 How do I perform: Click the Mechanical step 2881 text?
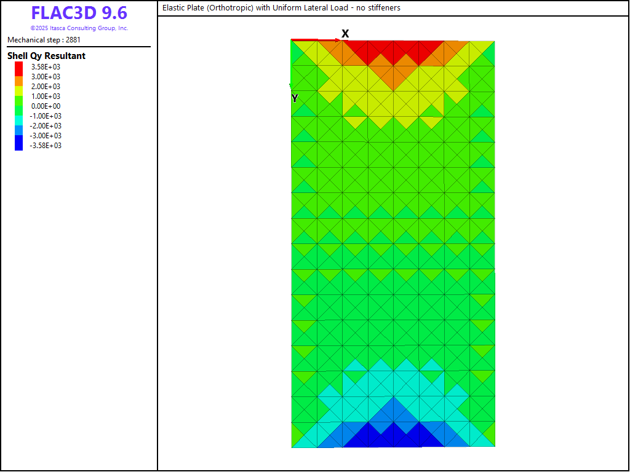44,40
